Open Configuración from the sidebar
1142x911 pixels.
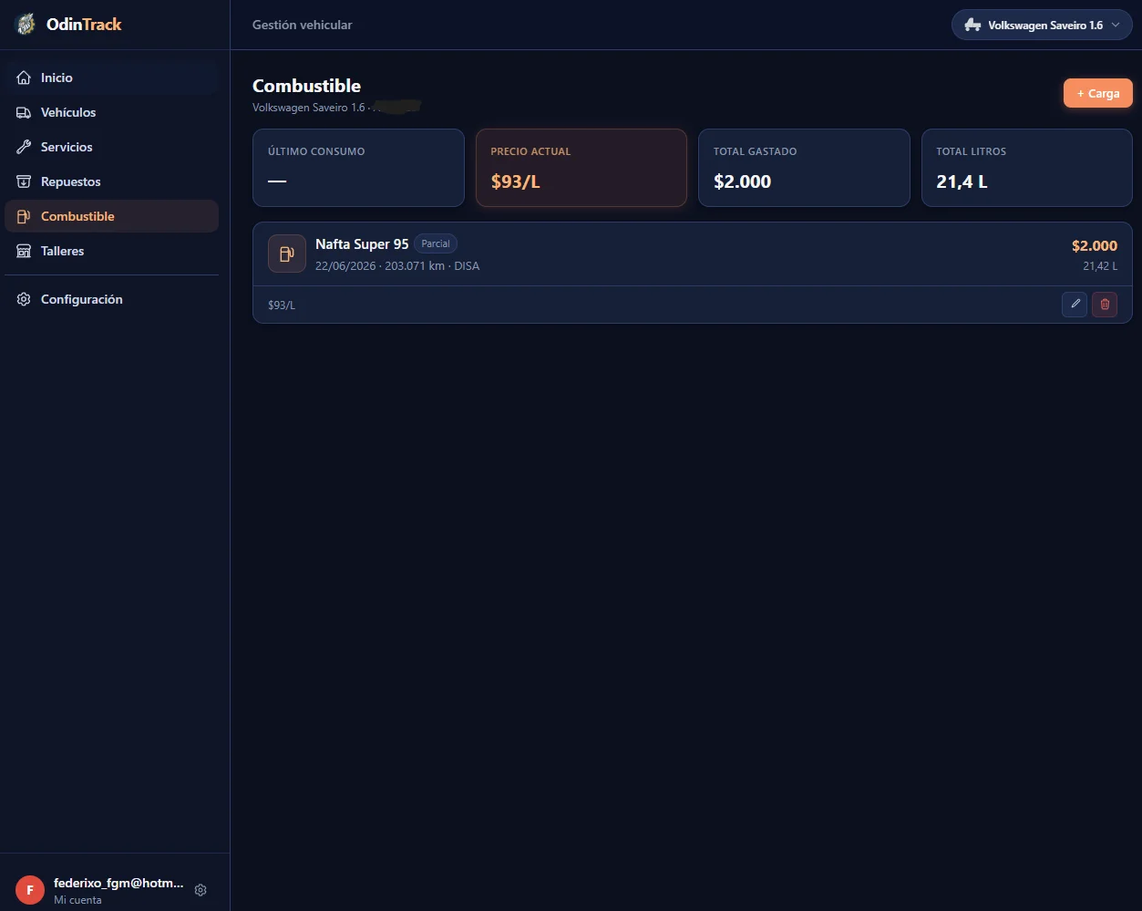click(x=111, y=299)
